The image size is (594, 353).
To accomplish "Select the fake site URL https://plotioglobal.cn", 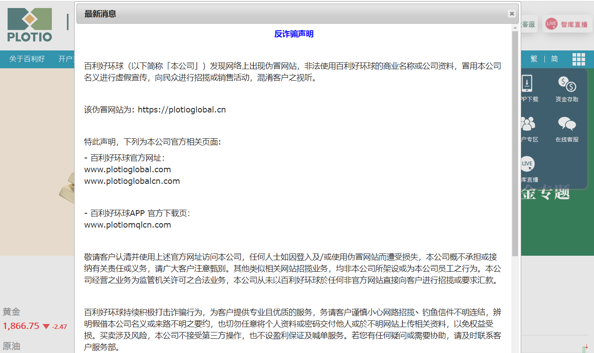I will click(181, 110).
